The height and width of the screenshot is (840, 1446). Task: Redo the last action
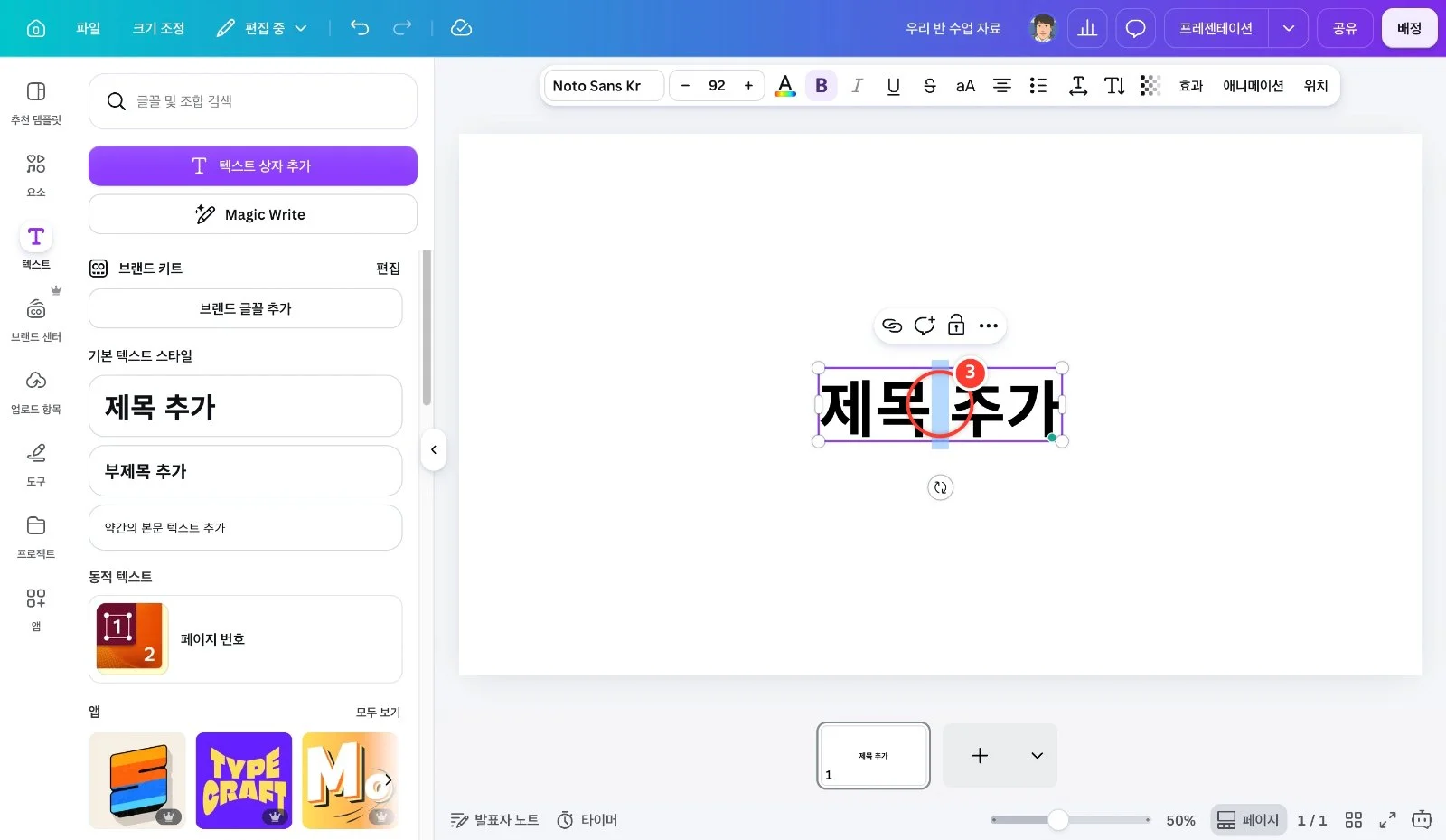click(402, 28)
